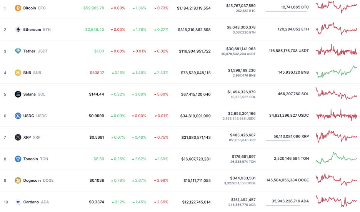Click the BNB logo icon

point(18,73)
